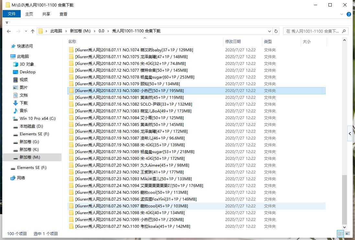Click the 0.0 breadcrumb in address bar

pyautogui.click(x=101, y=31)
